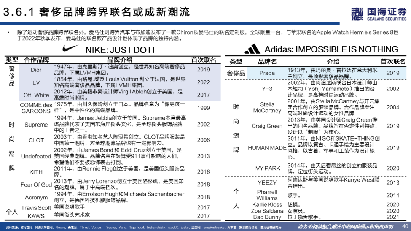Select the Travis Scott cell
Viewport: 411px width, 231px height.
click(36, 208)
